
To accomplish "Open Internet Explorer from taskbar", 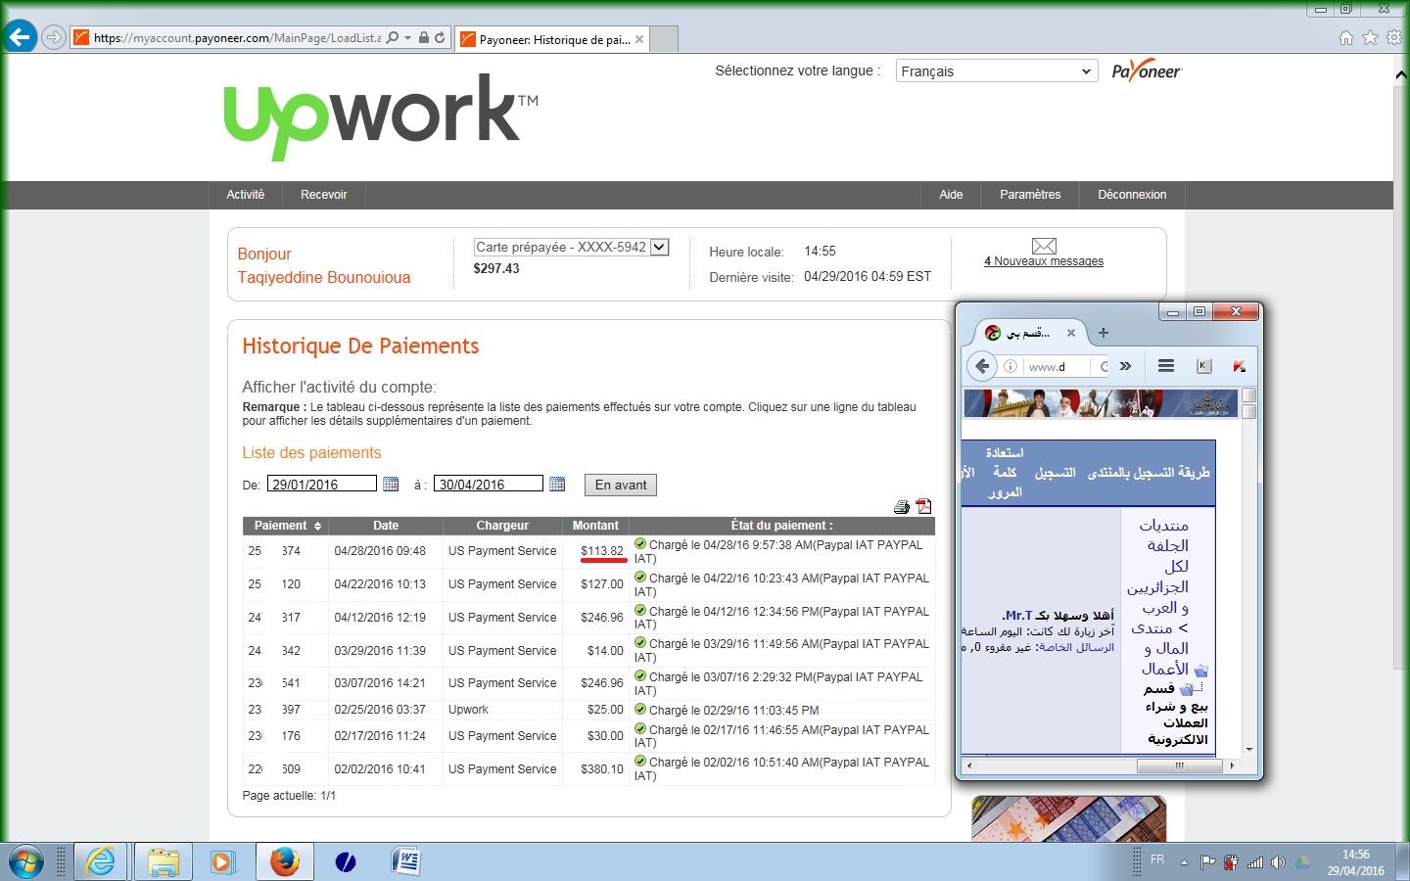I will (101, 861).
